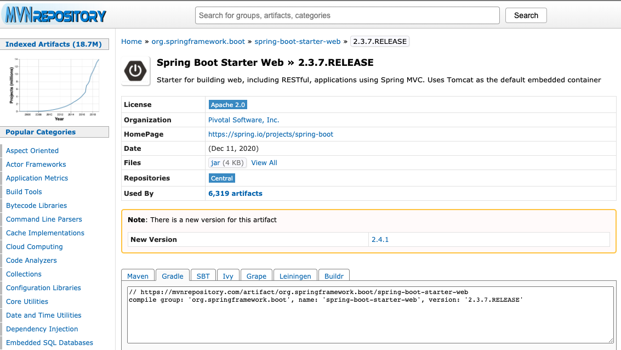621x350 pixels.
Task: Switch to the Grape tab
Action: (x=257, y=276)
